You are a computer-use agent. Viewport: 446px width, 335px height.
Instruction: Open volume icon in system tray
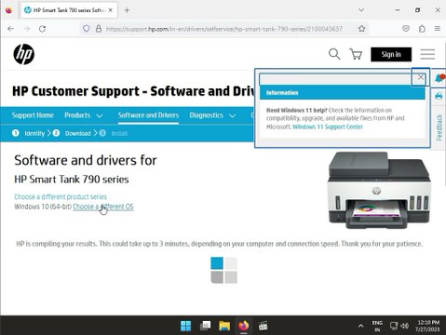404,326
